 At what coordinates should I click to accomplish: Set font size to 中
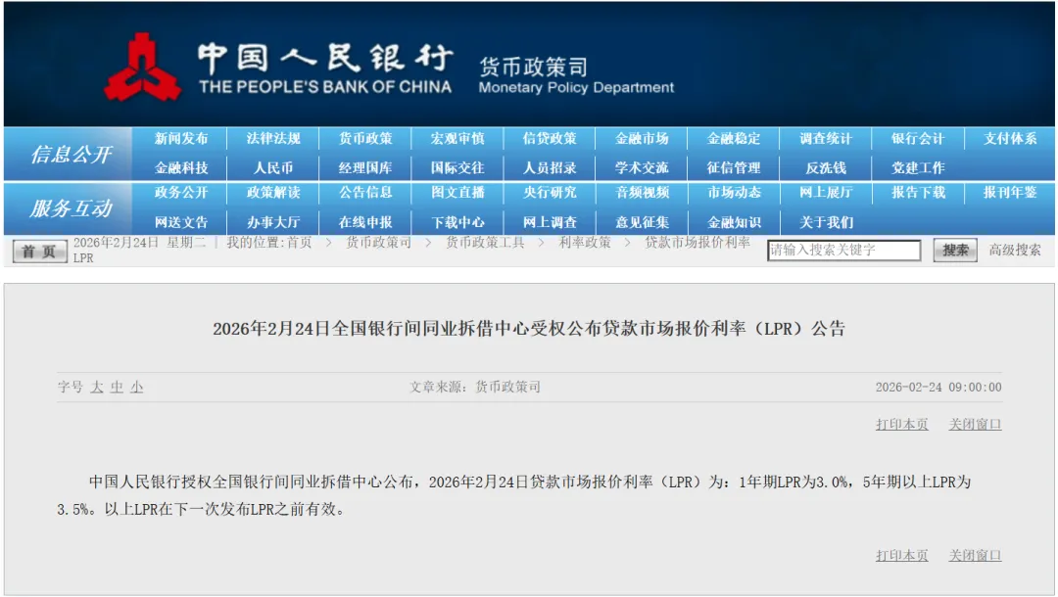point(117,387)
